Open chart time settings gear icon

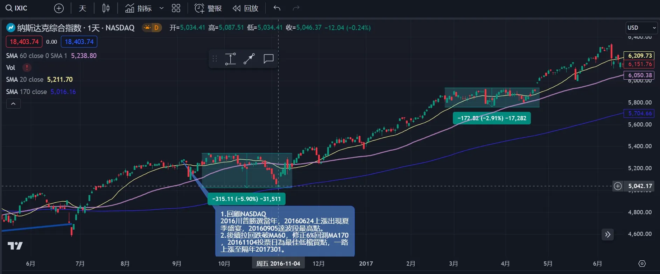642,264
